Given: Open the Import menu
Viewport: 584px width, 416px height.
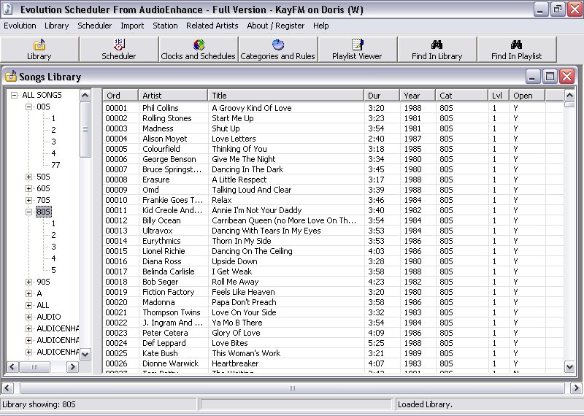Looking at the screenshot, I should (132, 26).
